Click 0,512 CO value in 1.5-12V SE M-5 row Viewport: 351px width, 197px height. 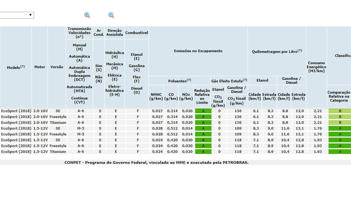[172, 128]
